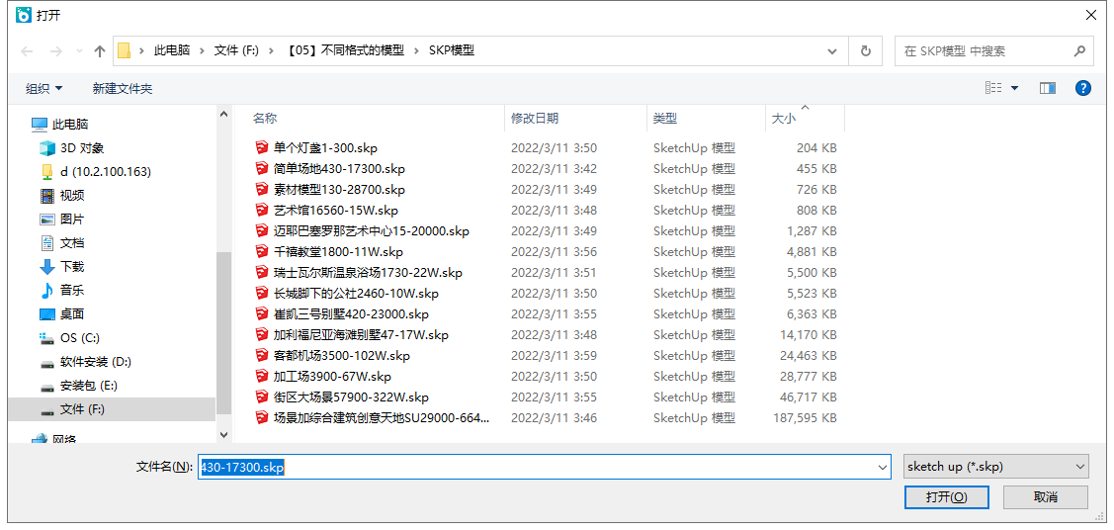
Task: Select file 长城脚下的公社2460-10W.skp
Action: click(355, 294)
